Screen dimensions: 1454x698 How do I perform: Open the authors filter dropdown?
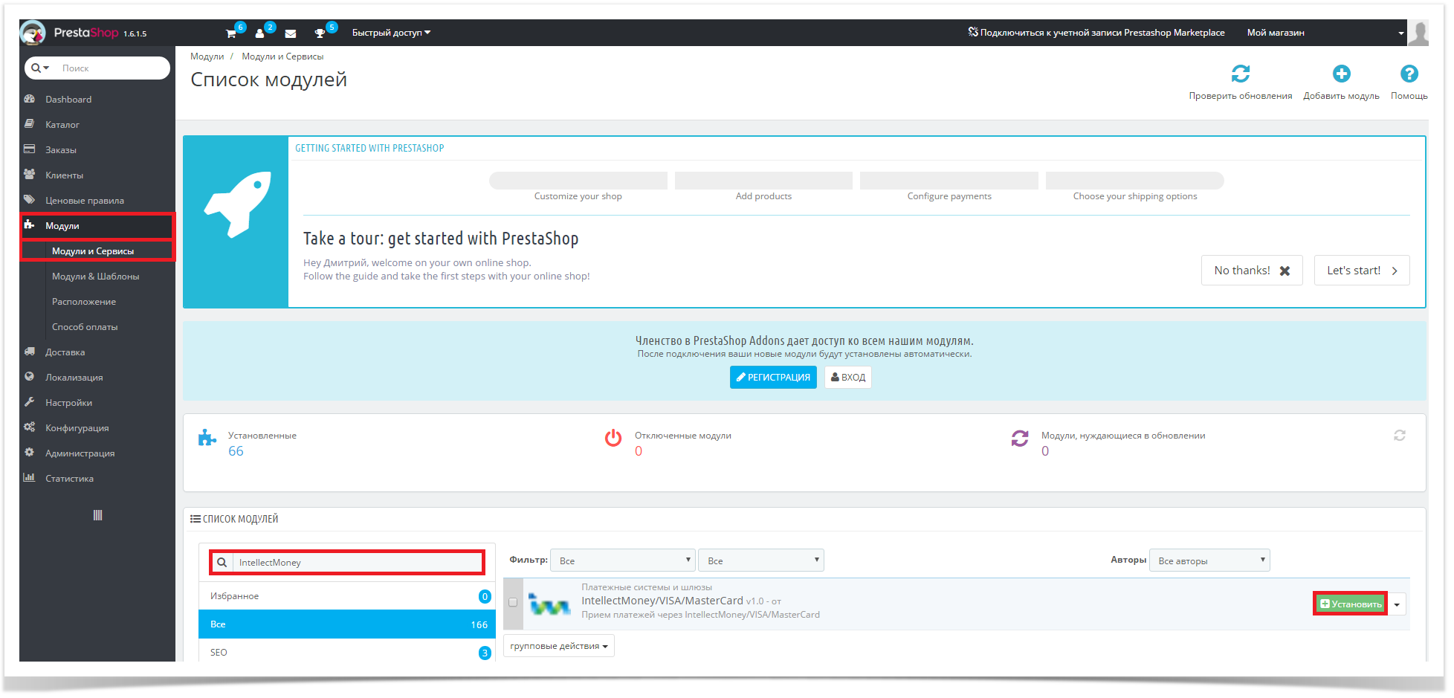coord(1209,560)
